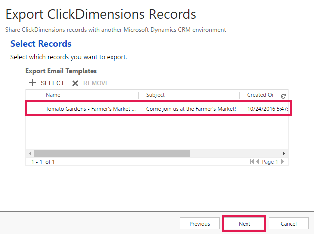Click the Previous button
The height and width of the screenshot is (234, 314).
tap(200, 223)
